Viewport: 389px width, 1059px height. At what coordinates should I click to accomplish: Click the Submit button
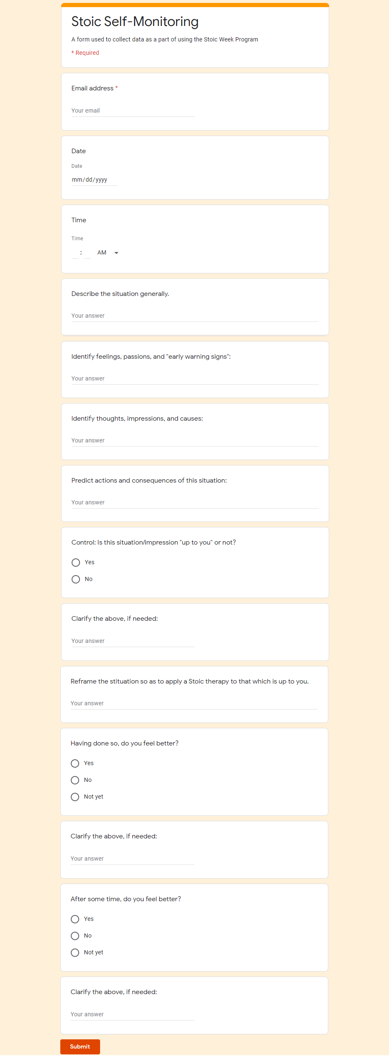click(80, 1046)
